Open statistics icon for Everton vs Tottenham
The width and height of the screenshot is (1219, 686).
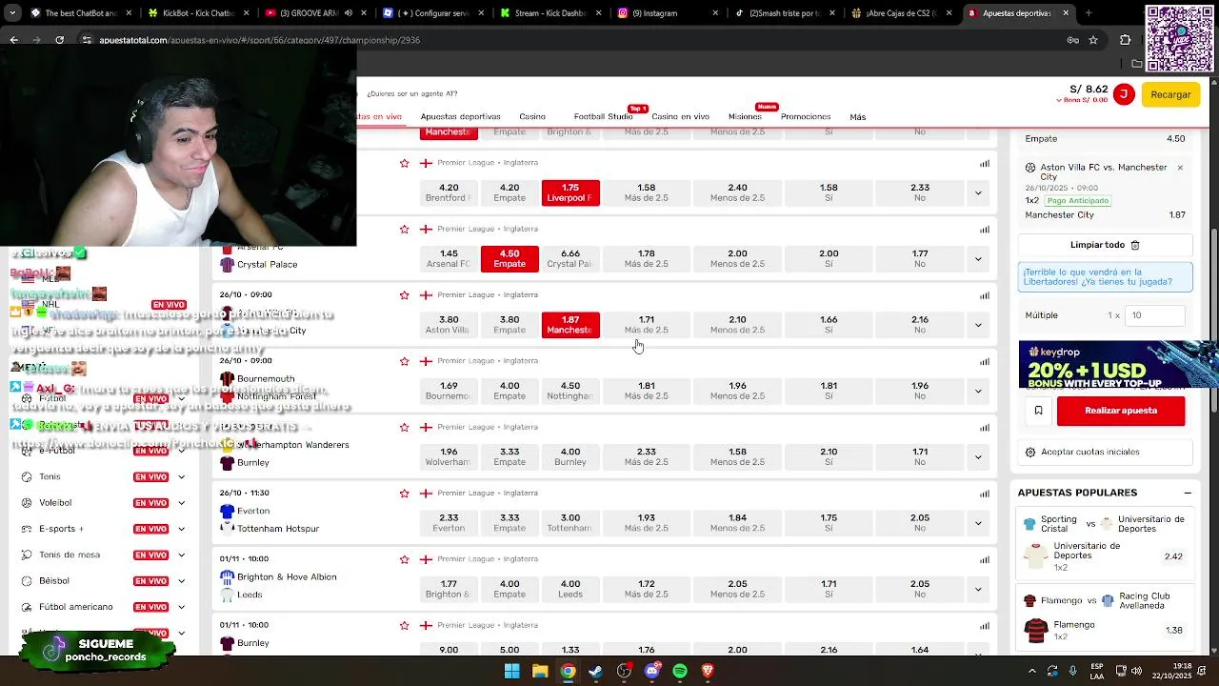coord(985,494)
